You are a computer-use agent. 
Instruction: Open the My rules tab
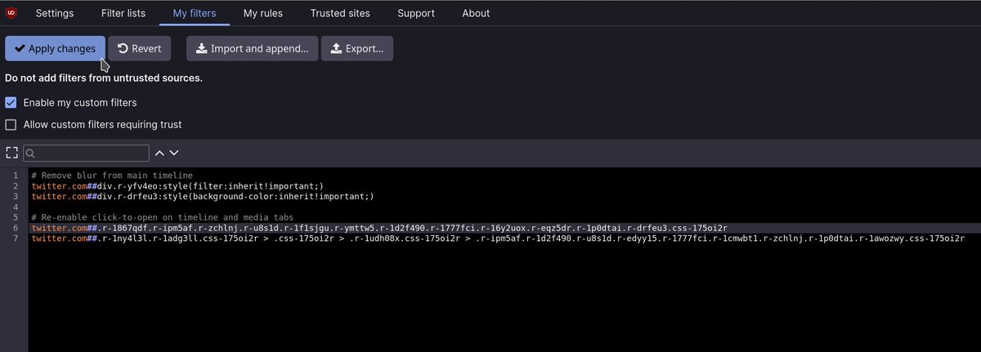click(x=262, y=13)
